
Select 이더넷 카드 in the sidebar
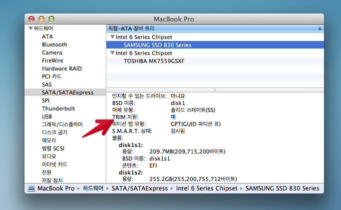pos(54,164)
